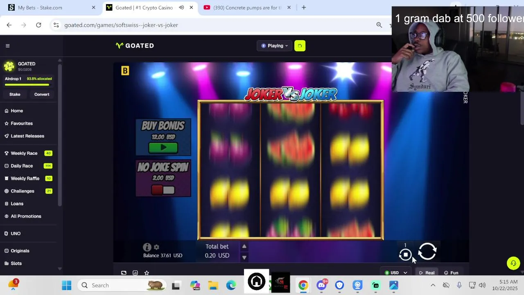Click the GOATED logo in header
Screen dimensions: 524x295
135,45
